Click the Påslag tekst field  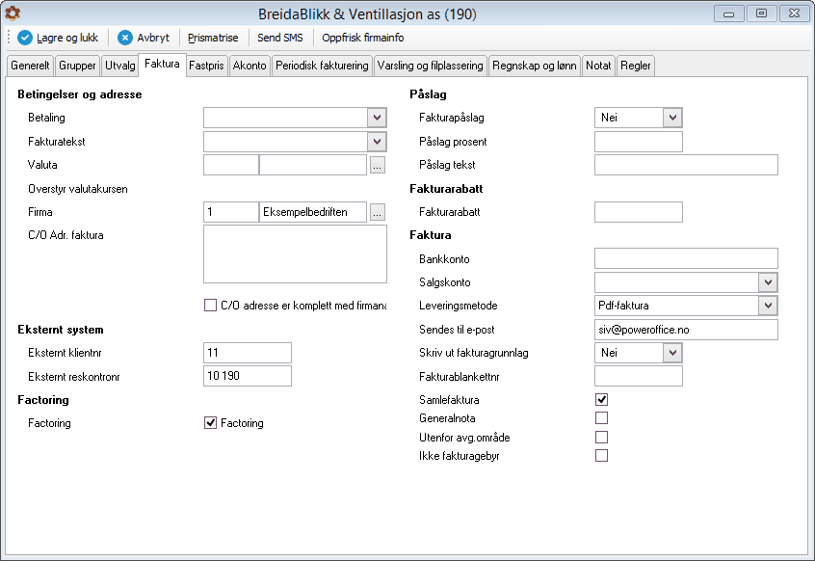(686, 165)
